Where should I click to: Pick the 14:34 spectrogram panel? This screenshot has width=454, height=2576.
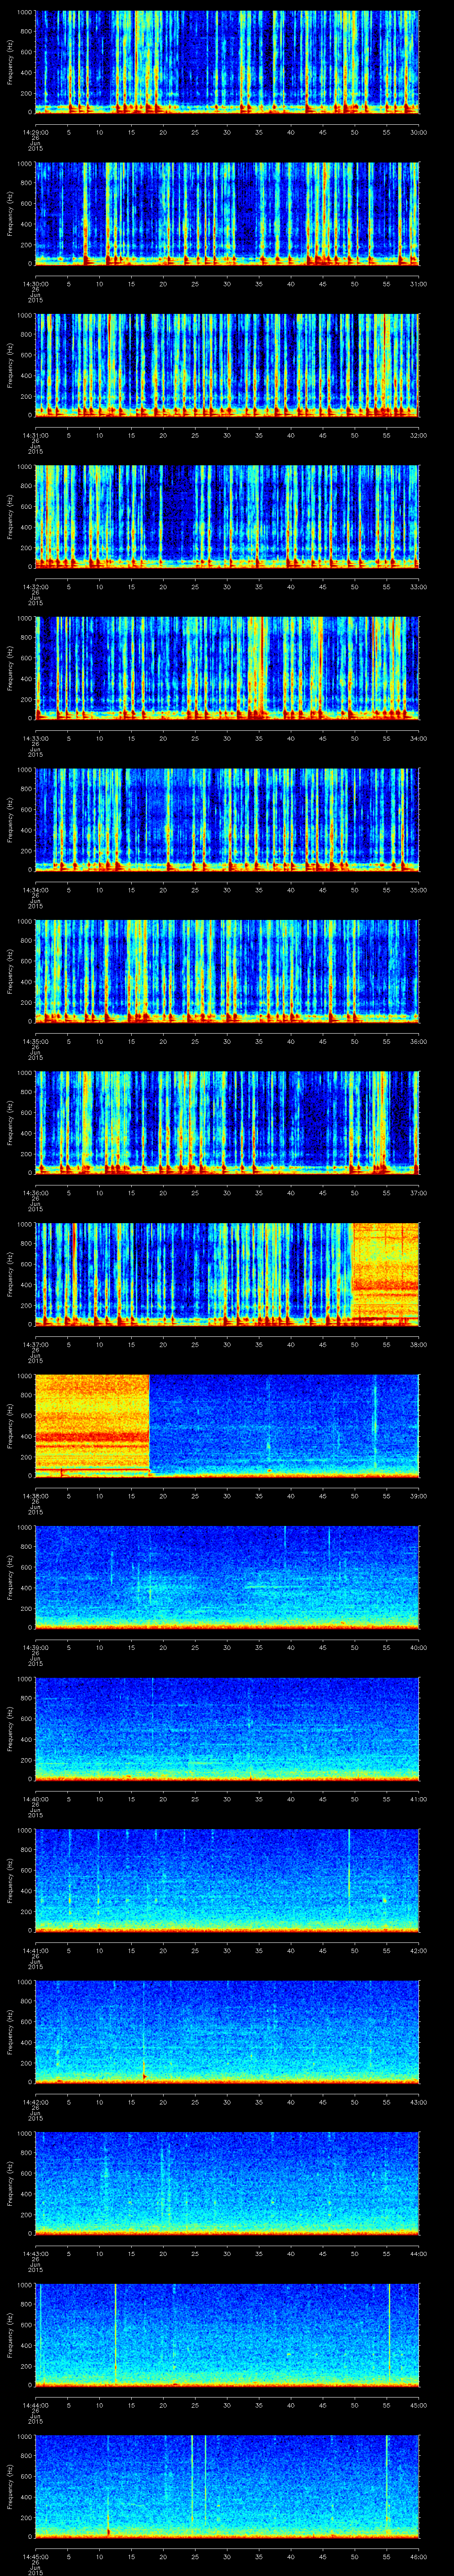227,820
